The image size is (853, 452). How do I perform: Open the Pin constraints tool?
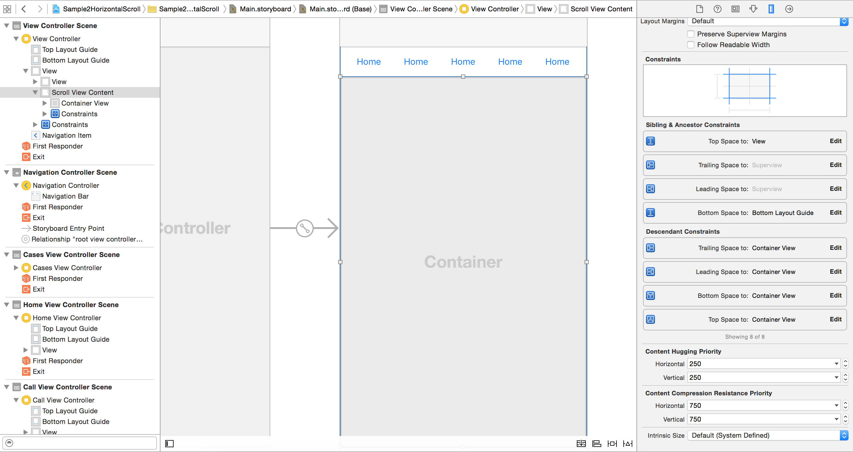(612, 443)
